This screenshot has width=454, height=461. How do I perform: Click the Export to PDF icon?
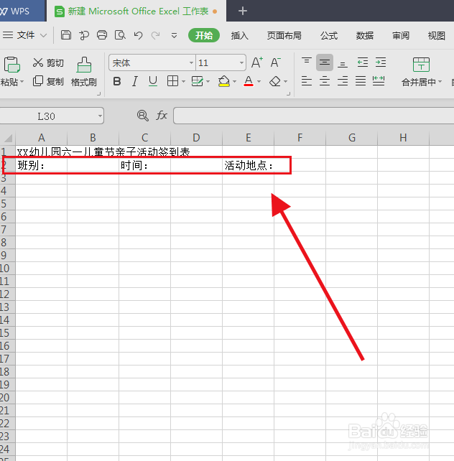(84, 35)
